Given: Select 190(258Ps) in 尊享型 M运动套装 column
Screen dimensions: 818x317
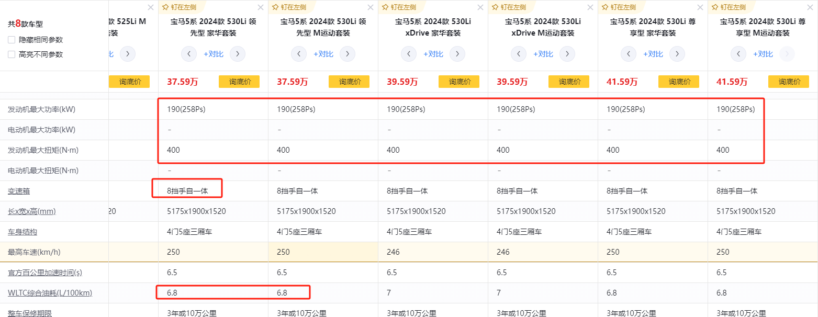Looking at the screenshot, I should [x=736, y=109].
